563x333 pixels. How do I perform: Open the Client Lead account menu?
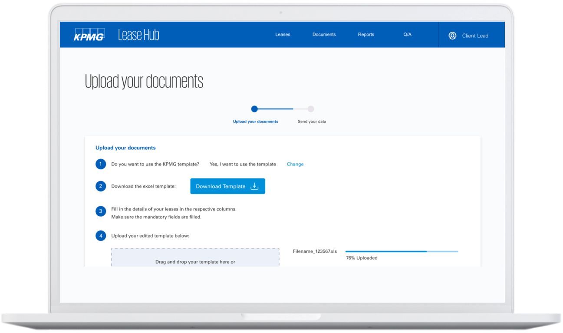(475, 36)
